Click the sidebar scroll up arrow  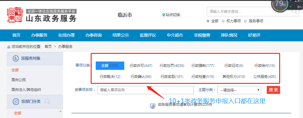tap(60, 111)
